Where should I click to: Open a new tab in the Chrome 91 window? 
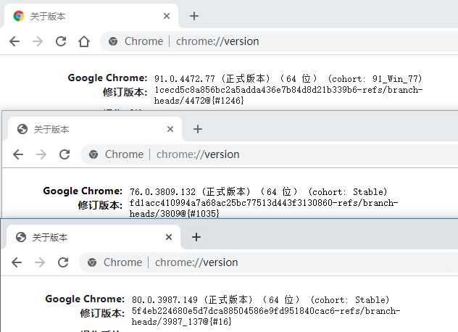coord(193,16)
